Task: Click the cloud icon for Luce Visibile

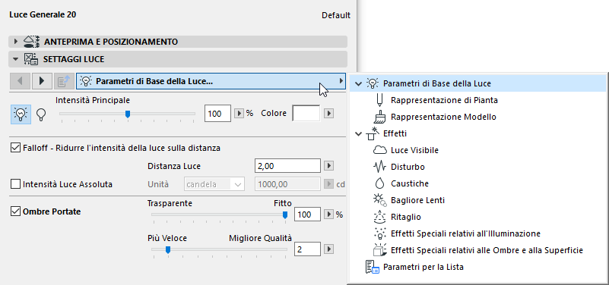Action: tap(379, 150)
